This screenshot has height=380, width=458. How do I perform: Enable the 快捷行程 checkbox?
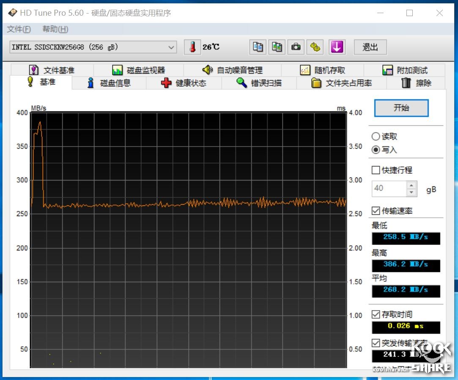point(376,170)
